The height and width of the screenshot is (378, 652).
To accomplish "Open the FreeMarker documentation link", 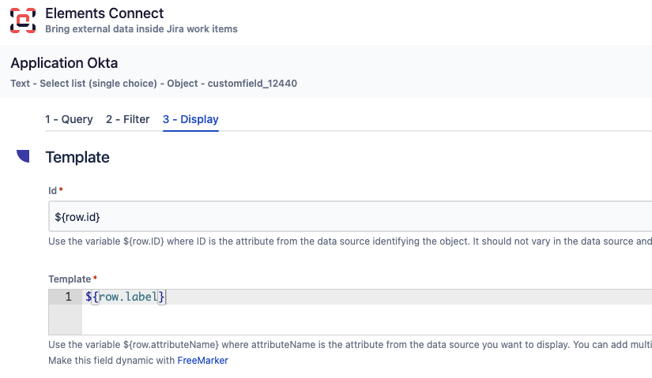I will [202, 361].
